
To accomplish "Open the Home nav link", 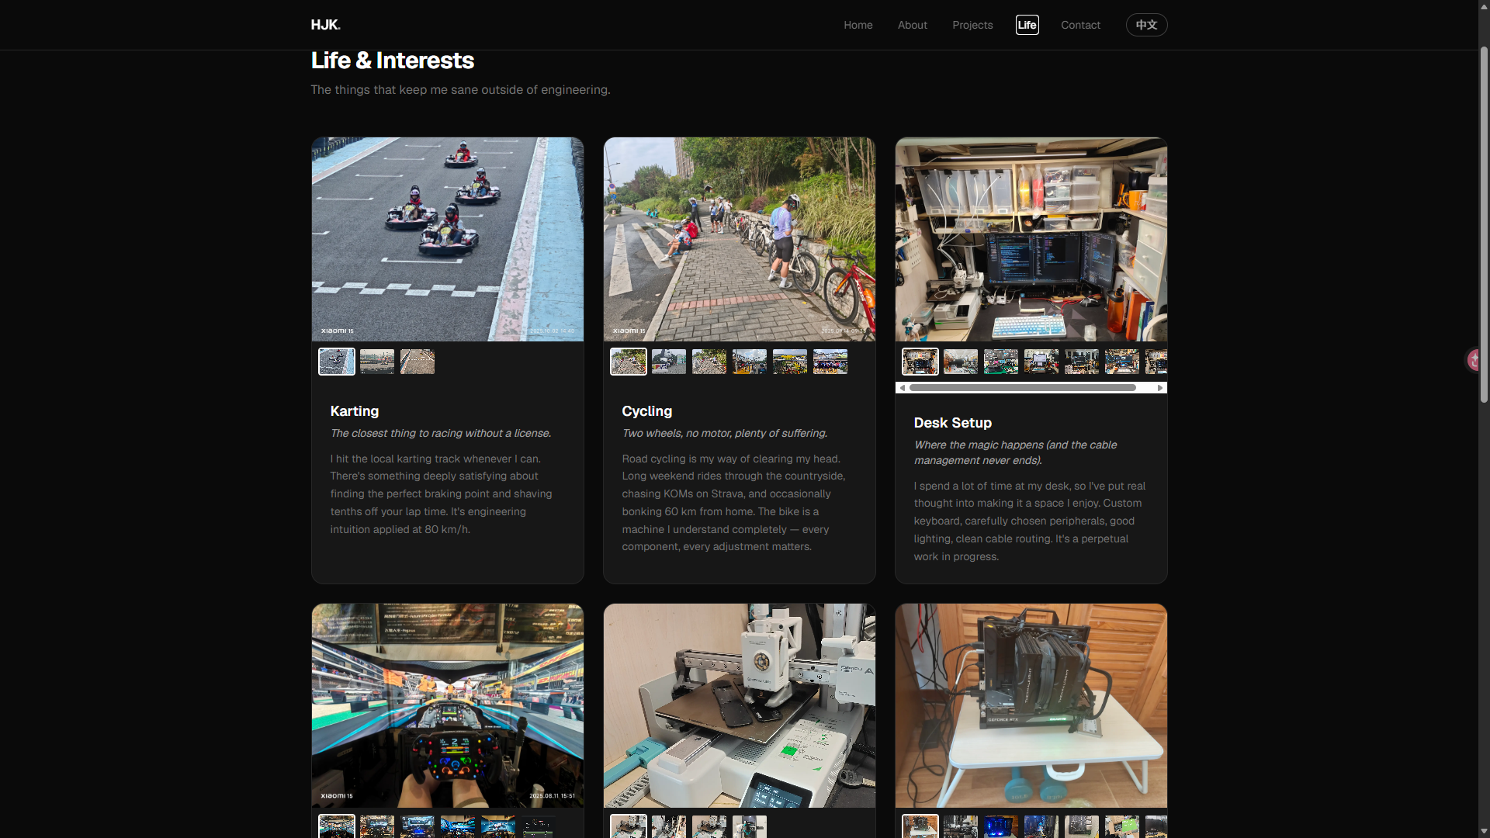I will tap(858, 25).
